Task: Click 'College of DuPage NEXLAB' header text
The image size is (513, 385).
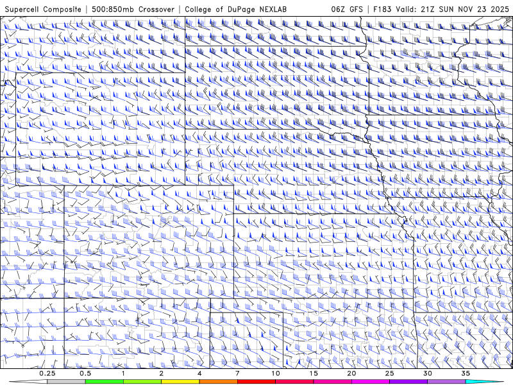Action: [235, 9]
